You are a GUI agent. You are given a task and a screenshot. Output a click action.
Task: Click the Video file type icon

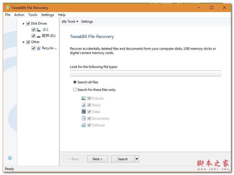84,112
